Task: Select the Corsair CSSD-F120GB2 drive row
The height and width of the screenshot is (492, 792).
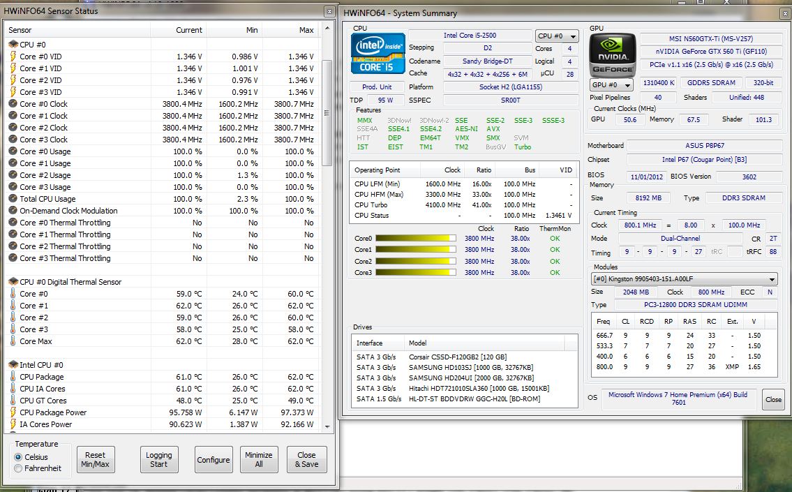Action: pos(465,357)
